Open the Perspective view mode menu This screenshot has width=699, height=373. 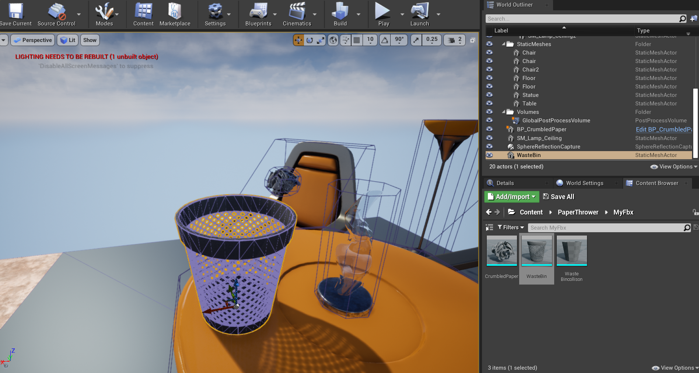[33, 40]
